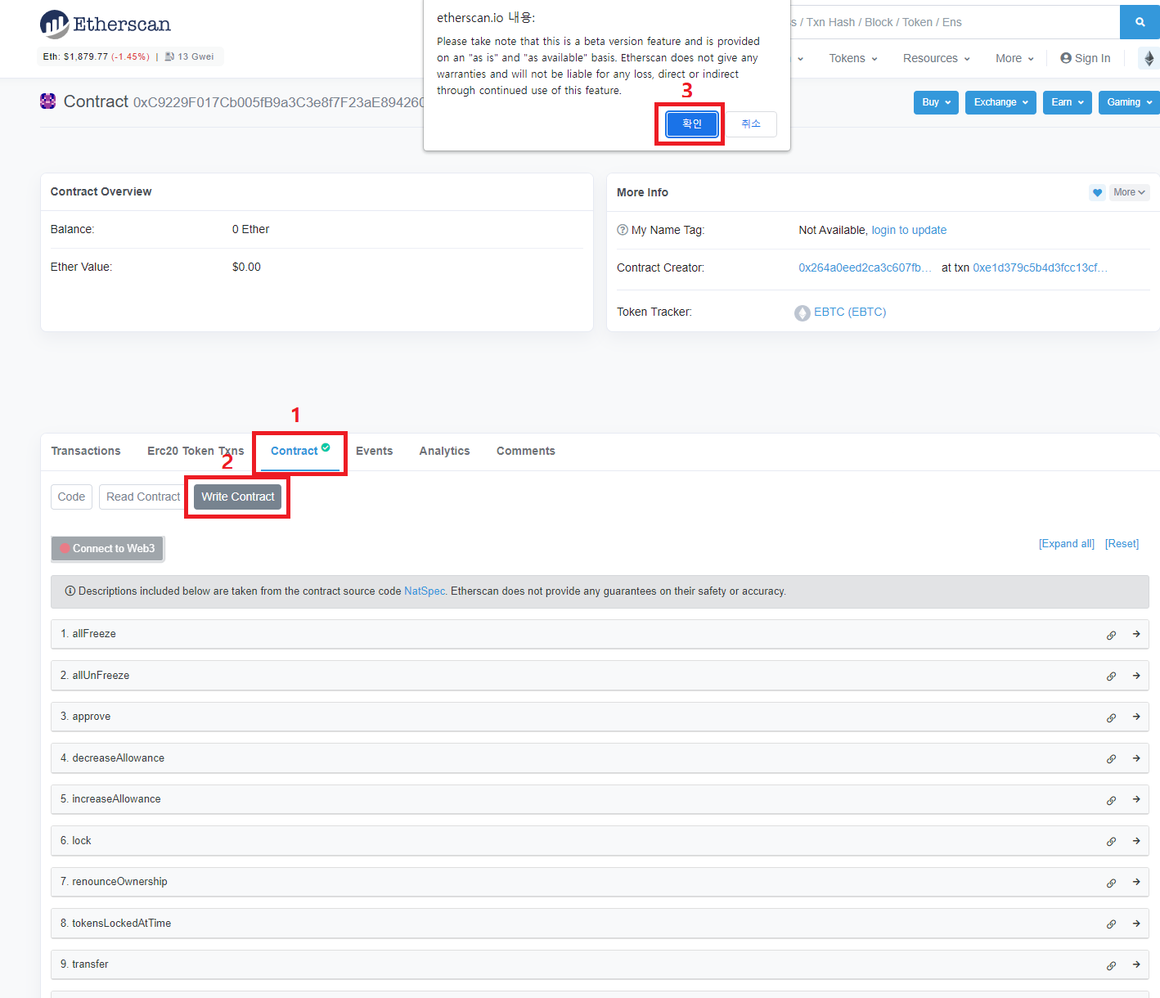The width and height of the screenshot is (1160, 998).
Task: Click the Sign In link
Action: pyautogui.click(x=1086, y=58)
